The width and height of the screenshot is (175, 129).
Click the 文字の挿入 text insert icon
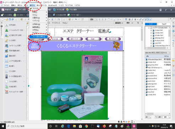(7, 25)
